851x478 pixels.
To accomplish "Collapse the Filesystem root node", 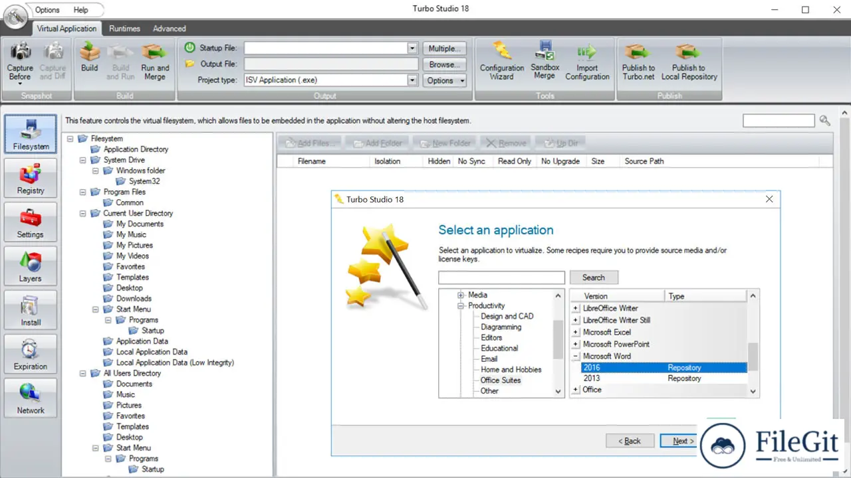I will pyautogui.click(x=70, y=139).
